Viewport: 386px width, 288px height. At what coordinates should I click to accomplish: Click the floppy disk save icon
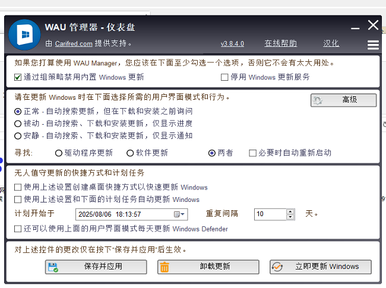[53, 267]
